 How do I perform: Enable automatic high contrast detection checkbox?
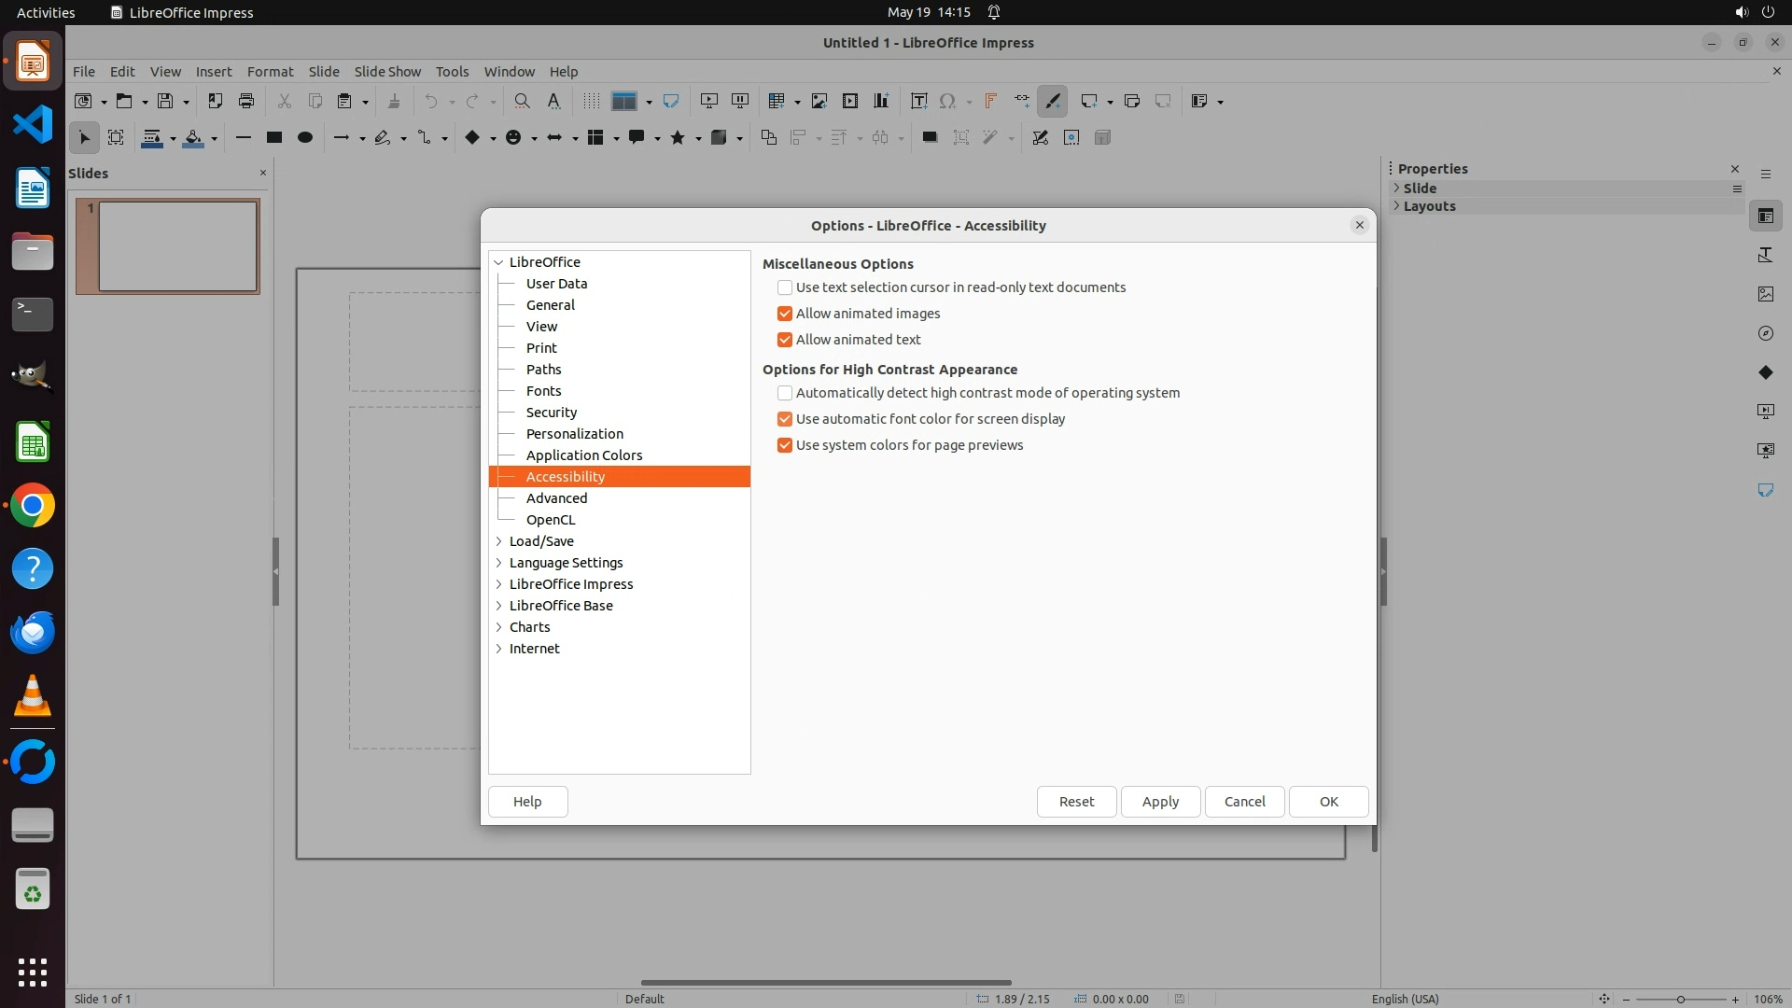pos(785,393)
